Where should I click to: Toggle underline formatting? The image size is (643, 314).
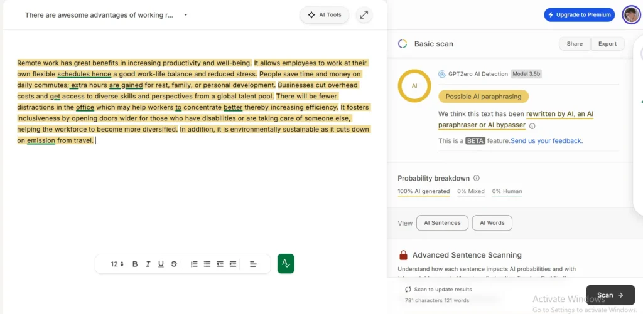click(161, 264)
